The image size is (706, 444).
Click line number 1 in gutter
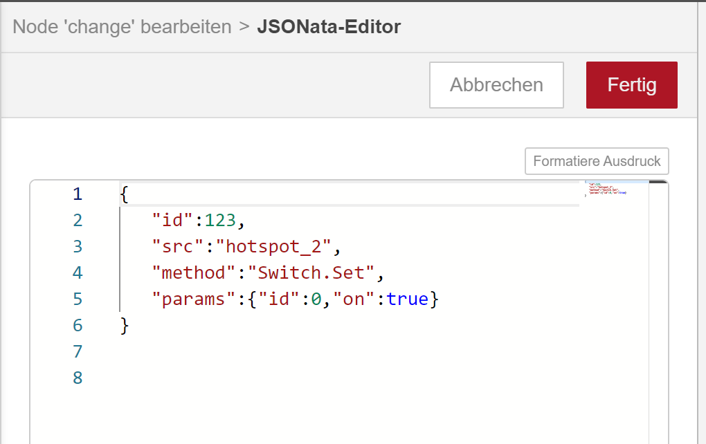pyautogui.click(x=78, y=194)
